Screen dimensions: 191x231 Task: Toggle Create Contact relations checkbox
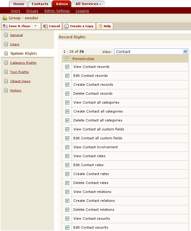67,201
